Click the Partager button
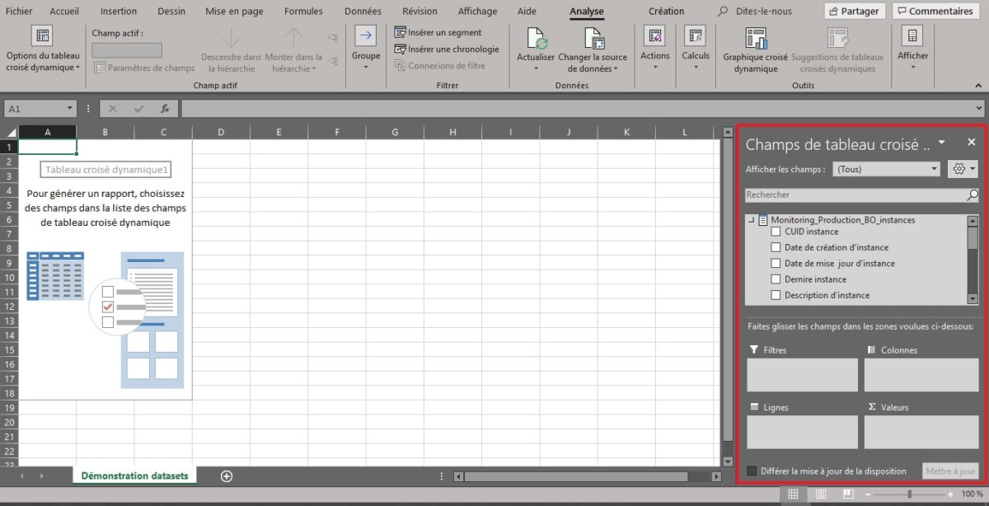 coord(854,11)
